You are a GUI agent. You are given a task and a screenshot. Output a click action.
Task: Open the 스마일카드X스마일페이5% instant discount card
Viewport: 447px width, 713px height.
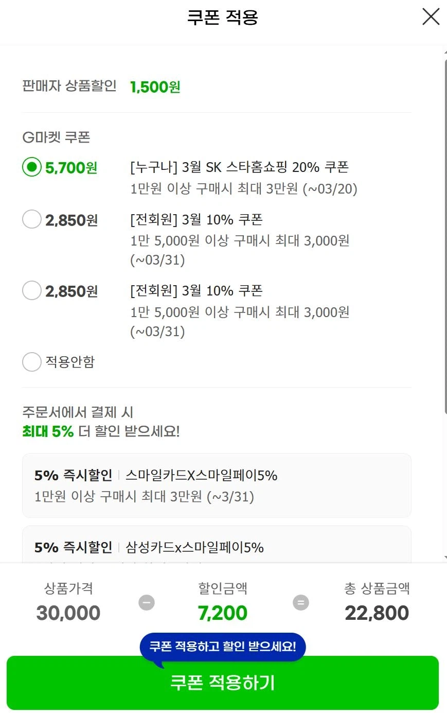pyautogui.click(x=216, y=484)
